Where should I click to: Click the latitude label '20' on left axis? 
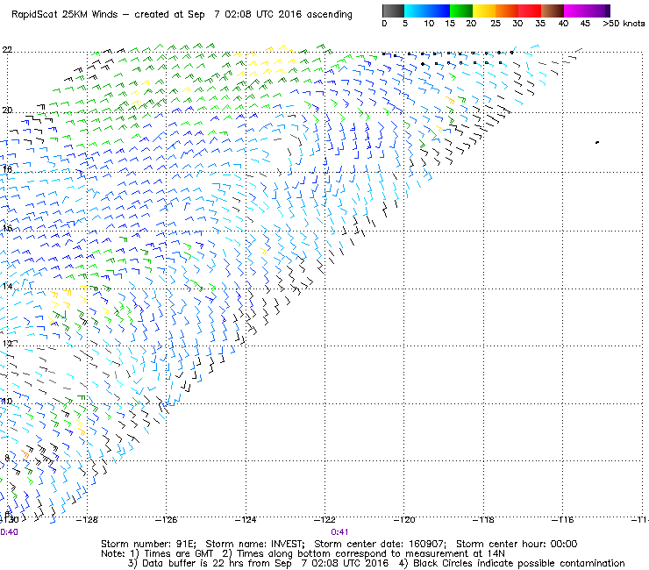7,110
